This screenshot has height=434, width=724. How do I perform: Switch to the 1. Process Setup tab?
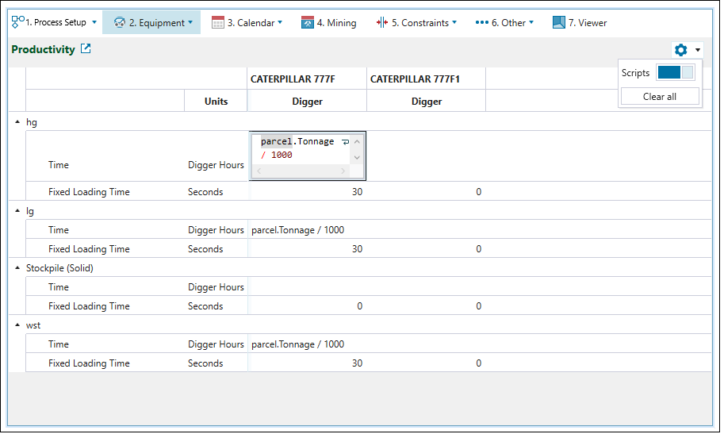pyautogui.click(x=55, y=22)
